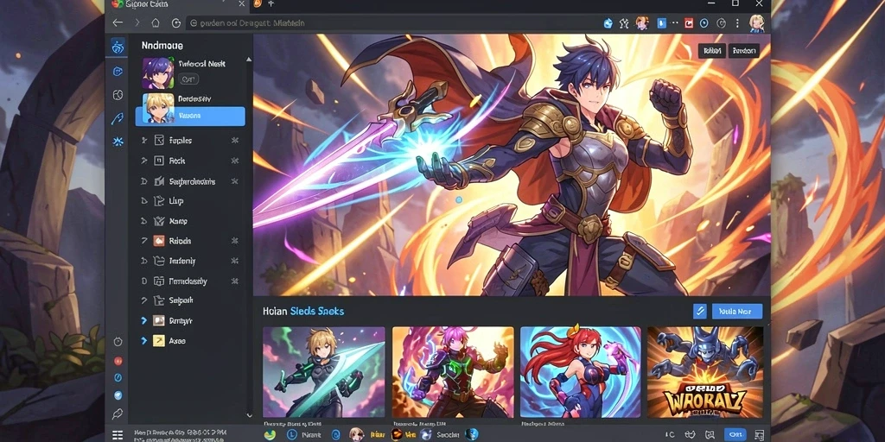Toggle the star pin beside Fuples item
The image size is (885, 442).
coord(235,141)
